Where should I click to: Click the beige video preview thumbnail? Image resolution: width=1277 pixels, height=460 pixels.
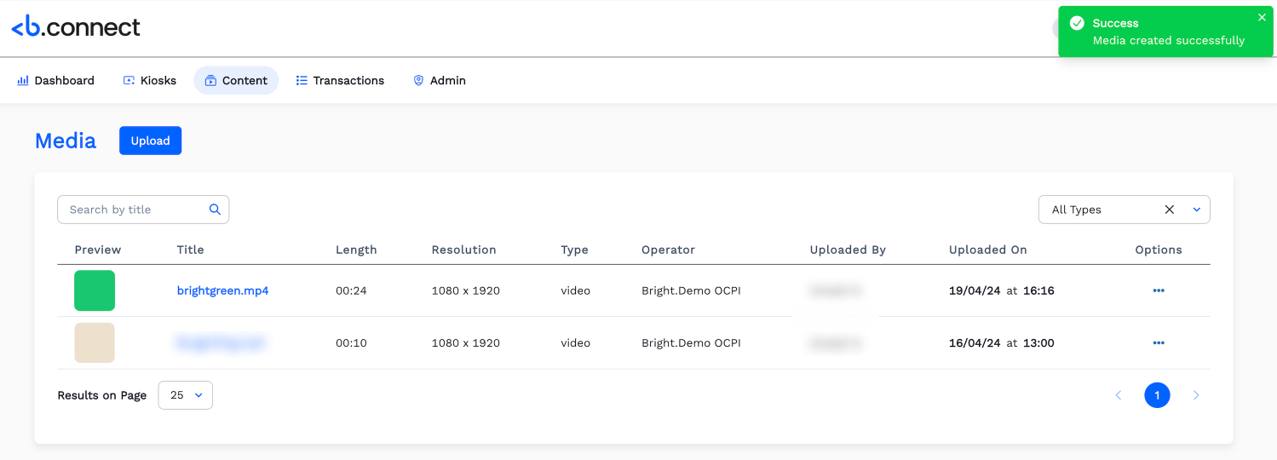click(95, 343)
